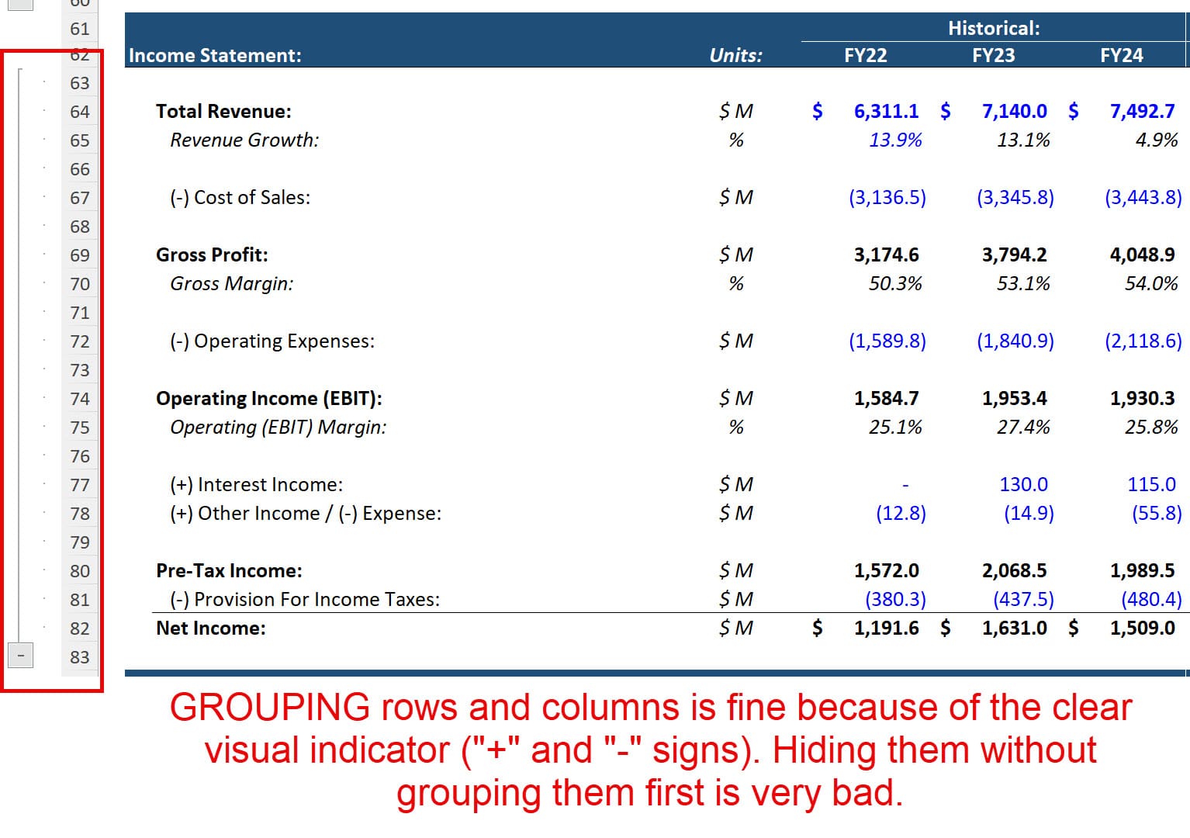1190x838 pixels.
Task: Click the FY24 column header
Action: (x=1122, y=55)
